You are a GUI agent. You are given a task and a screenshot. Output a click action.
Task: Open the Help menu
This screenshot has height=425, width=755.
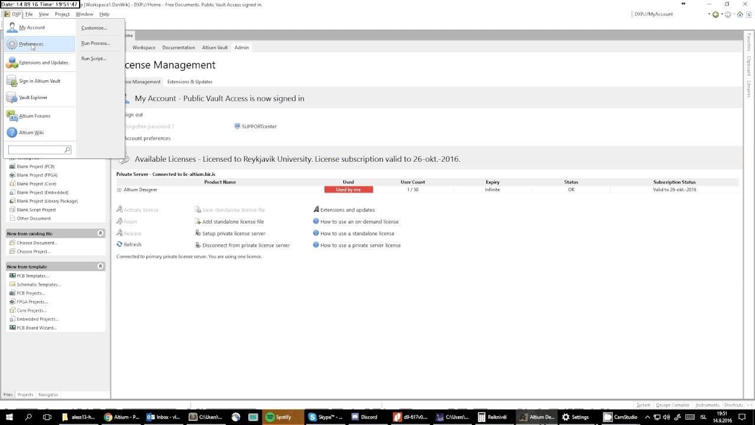pos(104,14)
